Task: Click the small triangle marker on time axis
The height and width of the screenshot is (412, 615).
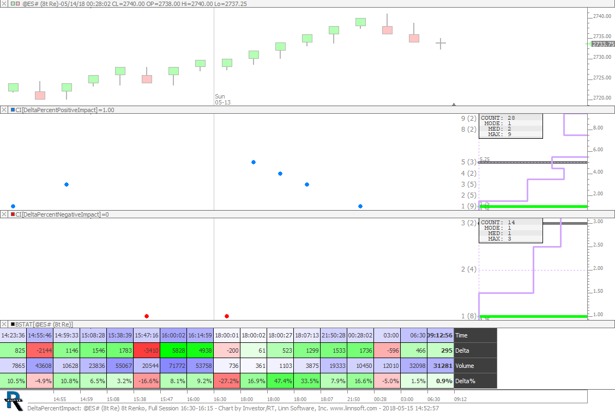Action: (454, 104)
